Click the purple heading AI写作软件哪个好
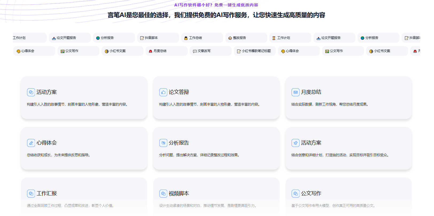This screenshot has width=434, height=216. coord(216,5)
